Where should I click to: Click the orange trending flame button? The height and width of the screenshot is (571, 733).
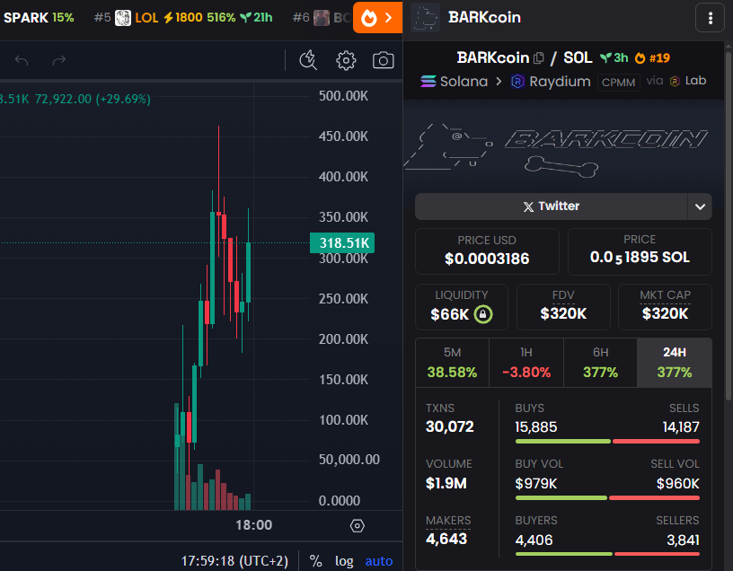[377, 18]
